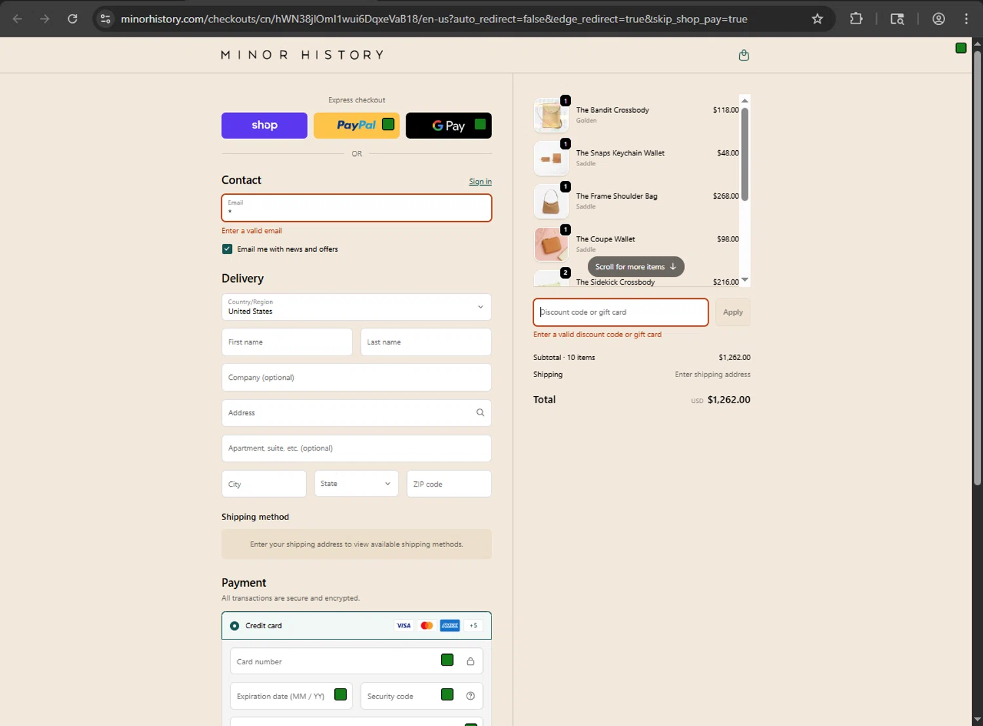Show security code help question icon
The height and width of the screenshot is (726, 983).
471,696
